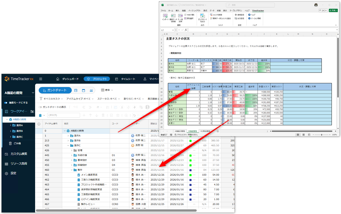Click the ガントチャート view button

[x=55, y=90]
